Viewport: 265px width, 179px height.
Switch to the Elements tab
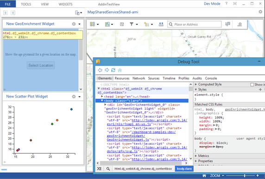pos(105,78)
